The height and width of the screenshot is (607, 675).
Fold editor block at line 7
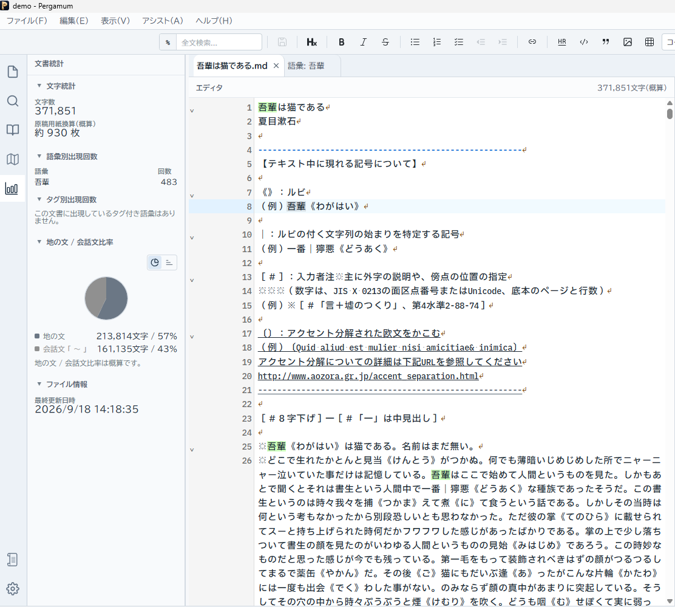(x=192, y=196)
